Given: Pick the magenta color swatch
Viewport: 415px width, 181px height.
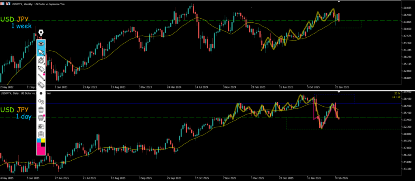Looking at the screenshot, I should coord(41,151).
